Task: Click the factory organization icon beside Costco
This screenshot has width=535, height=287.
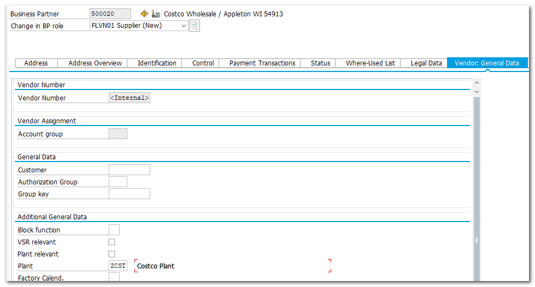Action: [156, 14]
